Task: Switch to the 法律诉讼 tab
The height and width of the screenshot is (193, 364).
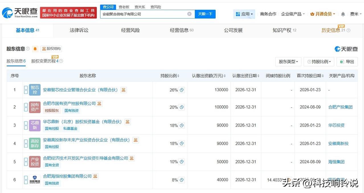Action: click(79, 30)
